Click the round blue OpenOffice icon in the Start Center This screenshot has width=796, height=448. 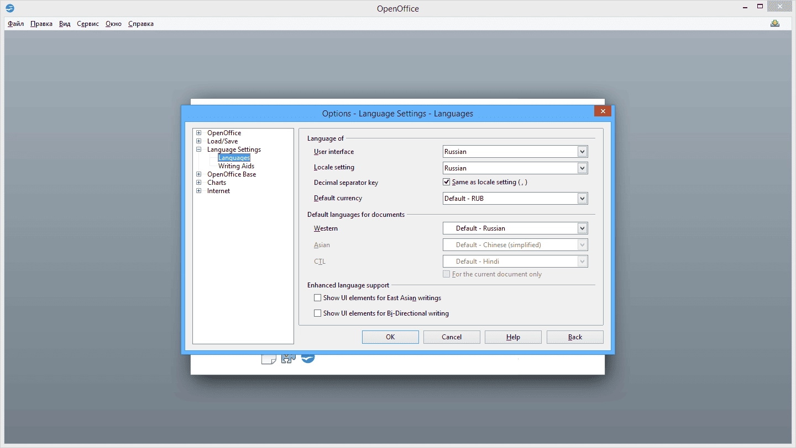308,358
